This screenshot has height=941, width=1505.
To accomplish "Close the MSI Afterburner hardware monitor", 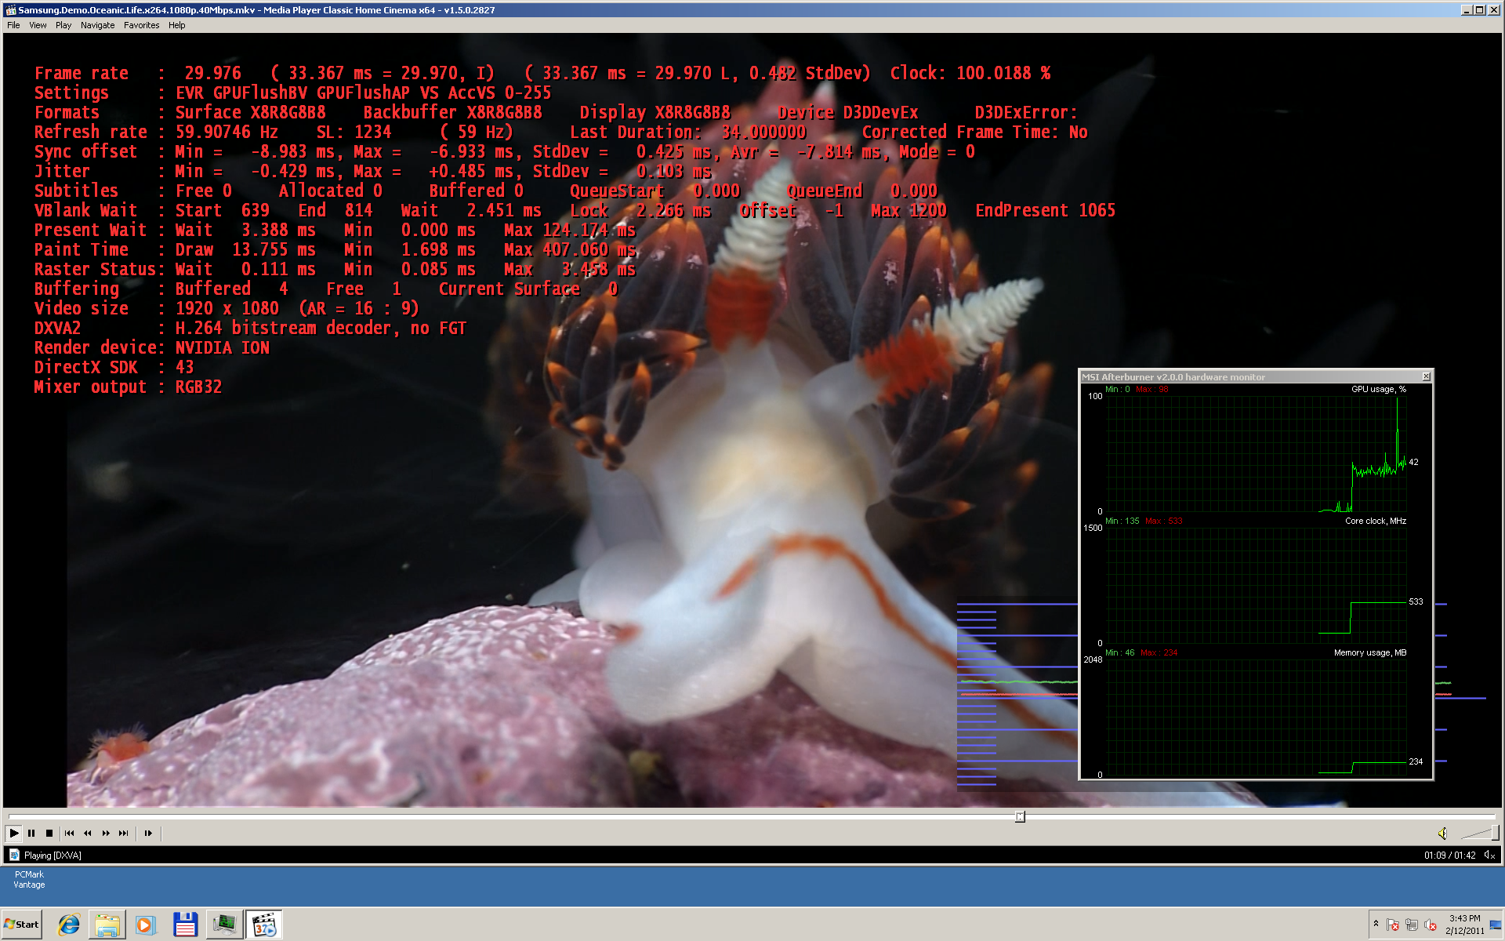I will click(1426, 376).
